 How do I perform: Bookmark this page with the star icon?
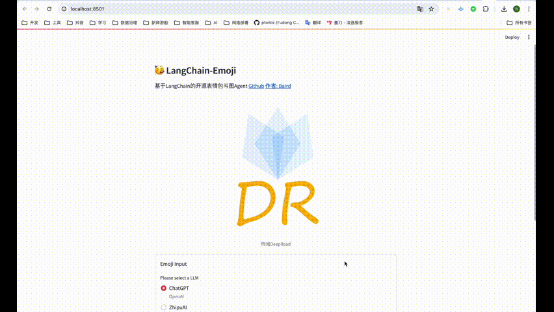431,9
